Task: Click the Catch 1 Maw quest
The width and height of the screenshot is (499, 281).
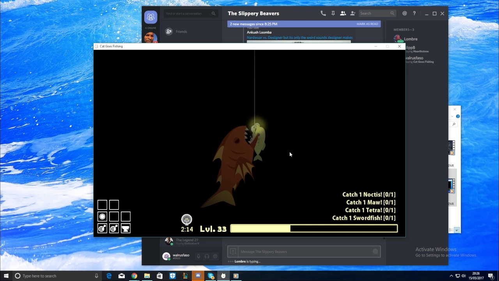Action: click(x=371, y=202)
